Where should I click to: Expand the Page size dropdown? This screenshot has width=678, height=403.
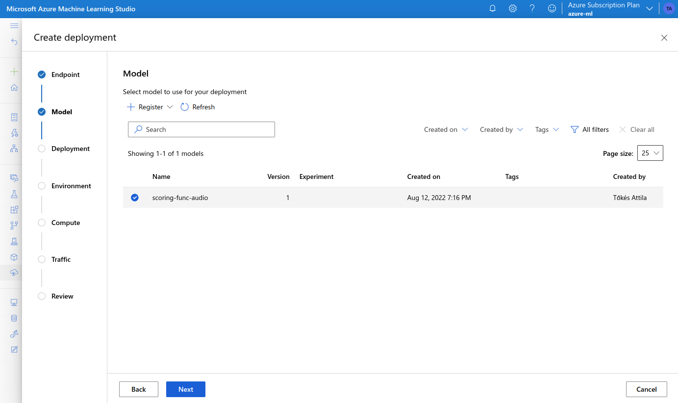650,153
